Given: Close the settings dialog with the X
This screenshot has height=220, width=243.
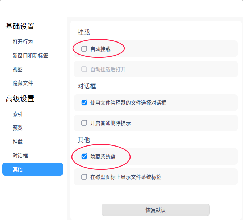Looking at the screenshot, I should point(236,9).
